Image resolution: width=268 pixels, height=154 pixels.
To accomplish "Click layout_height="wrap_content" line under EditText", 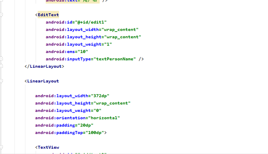I will click(93, 37).
